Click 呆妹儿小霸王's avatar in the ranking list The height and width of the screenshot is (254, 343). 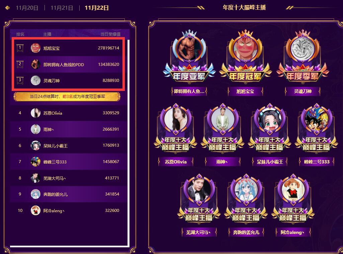coord(35,145)
